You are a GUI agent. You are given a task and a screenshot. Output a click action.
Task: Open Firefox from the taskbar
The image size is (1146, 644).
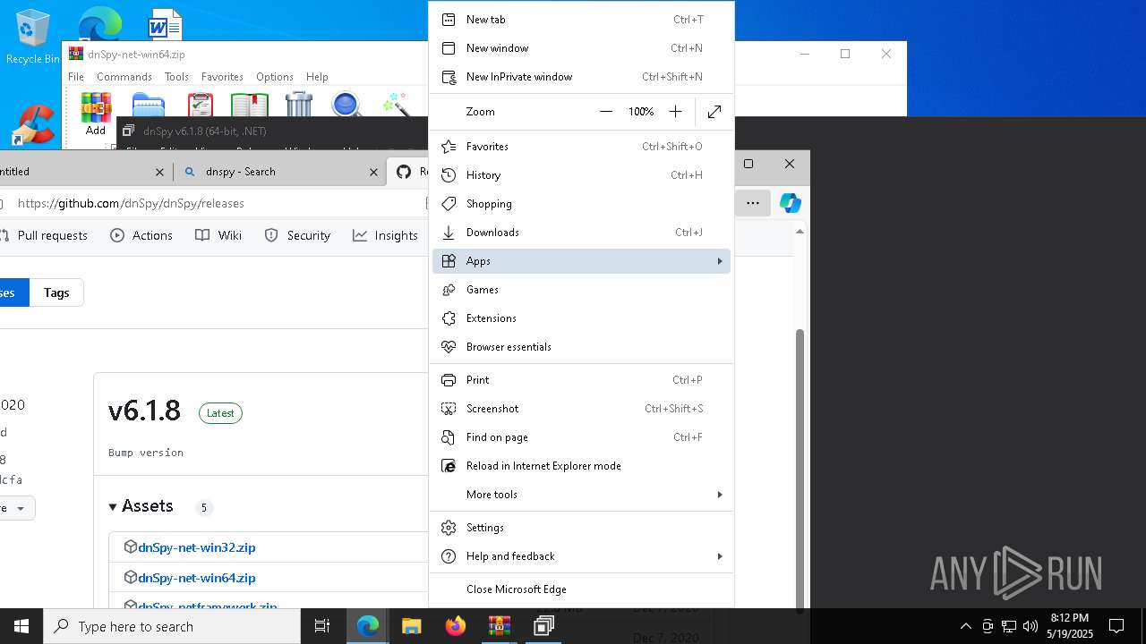(x=456, y=626)
